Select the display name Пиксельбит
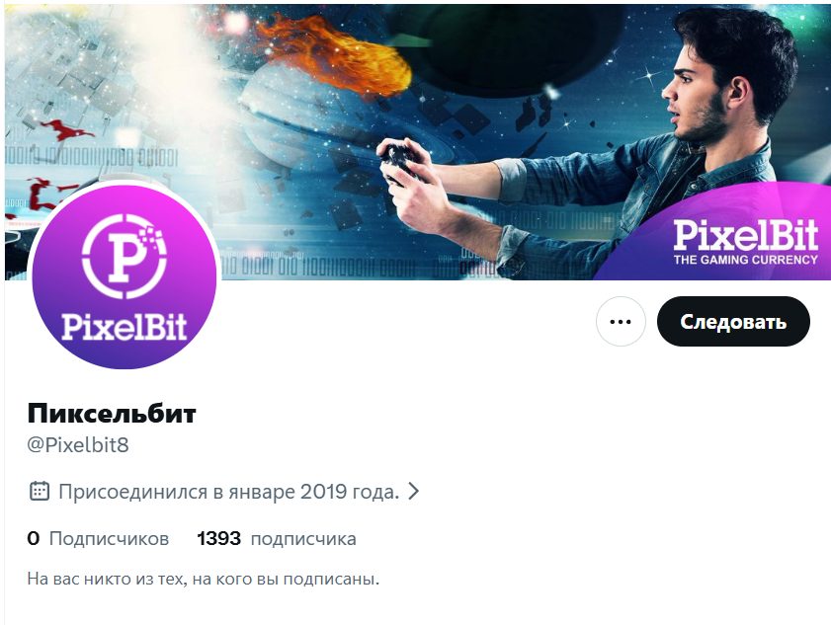 (x=112, y=413)
